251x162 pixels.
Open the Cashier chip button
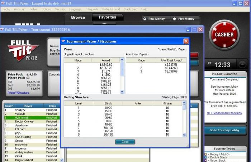[x=224, y=35]
